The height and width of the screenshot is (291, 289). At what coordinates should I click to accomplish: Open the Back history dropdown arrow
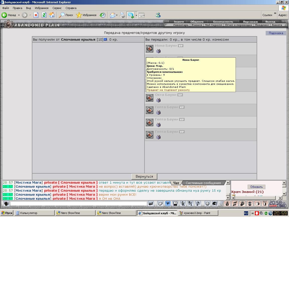tap(19, 15)
